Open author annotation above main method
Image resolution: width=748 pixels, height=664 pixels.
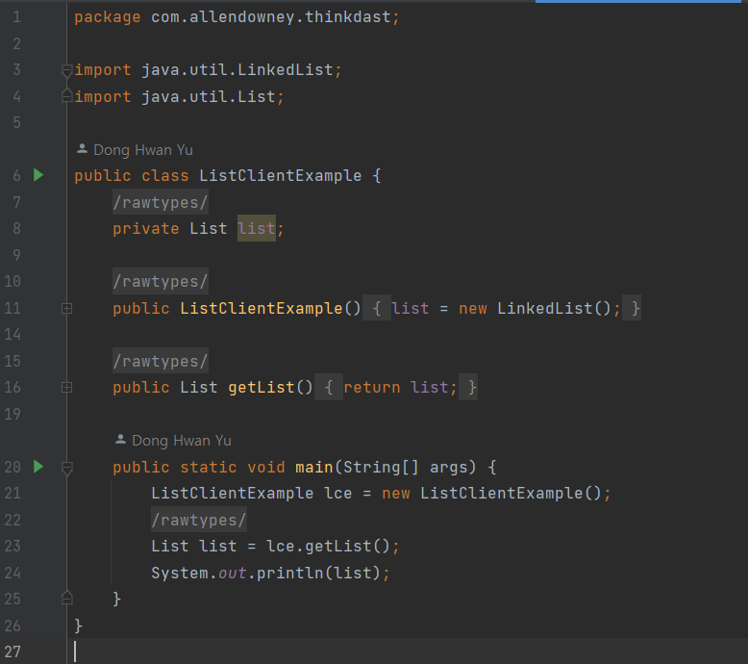[x=173, y=440]
